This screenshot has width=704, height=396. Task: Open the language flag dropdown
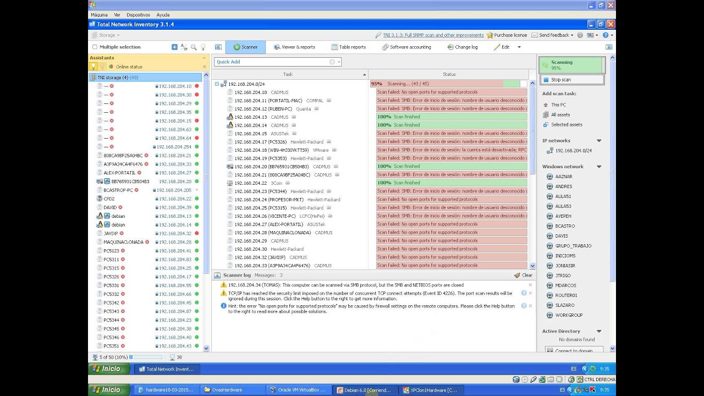pyautogui.click(x=593, y=35)
